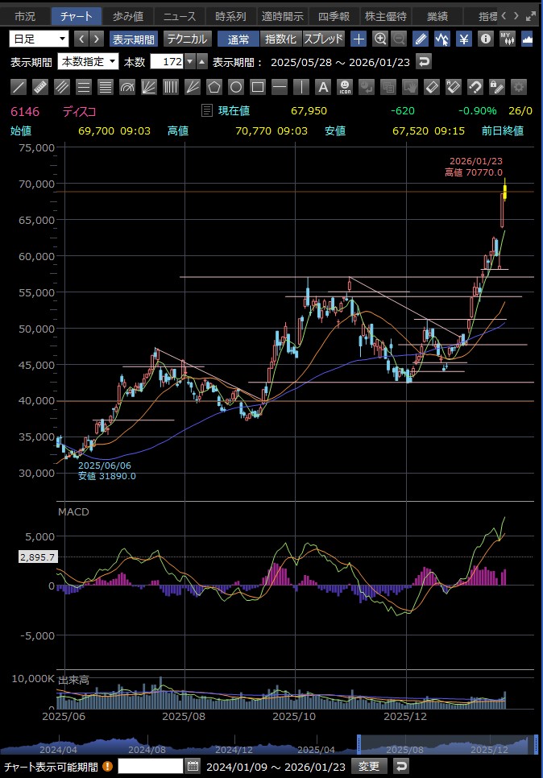Pick the circle drawing tool

click(x=236, y=87)
